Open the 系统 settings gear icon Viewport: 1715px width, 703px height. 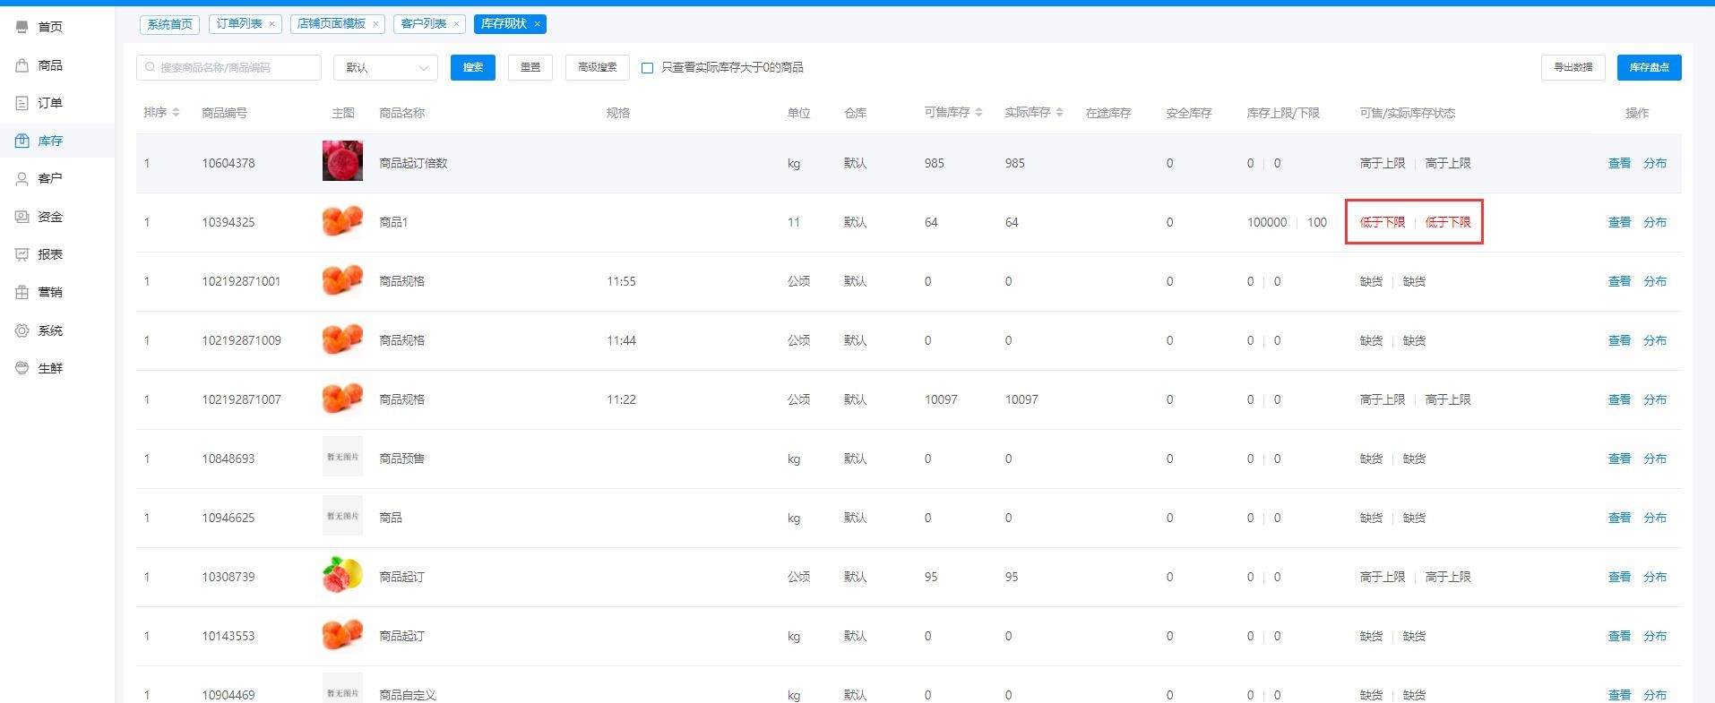pos(22,330)
